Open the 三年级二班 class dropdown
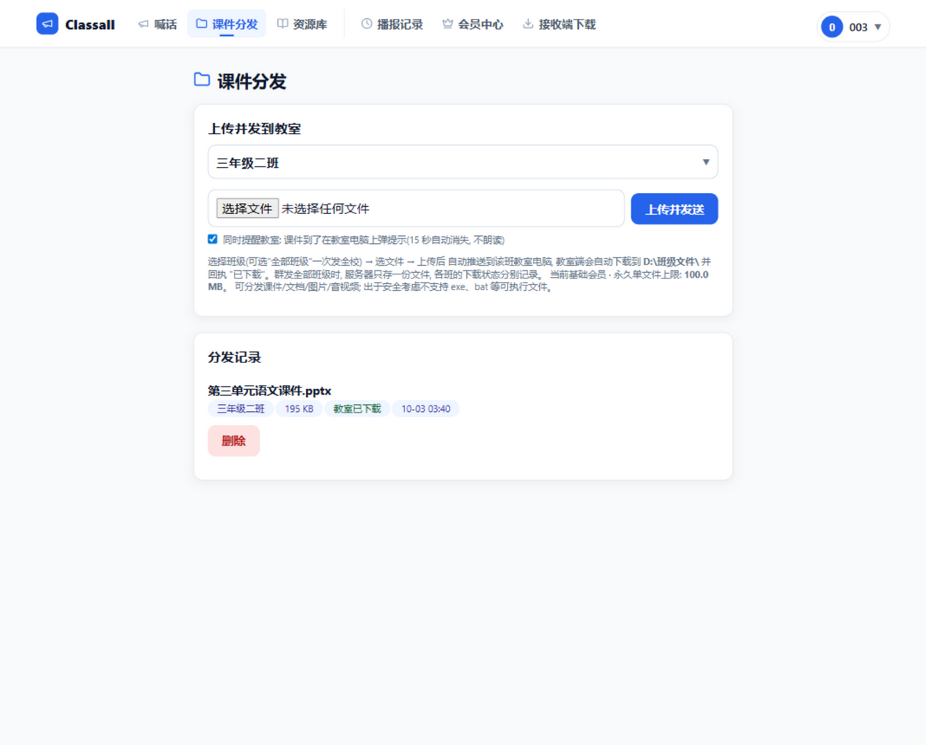The width and height of the screenshot is (926, 745). coord(463,162)
